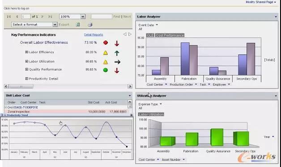Click the Std Cost column header
This screenshot has height=167, width=281.
(94, 102)
